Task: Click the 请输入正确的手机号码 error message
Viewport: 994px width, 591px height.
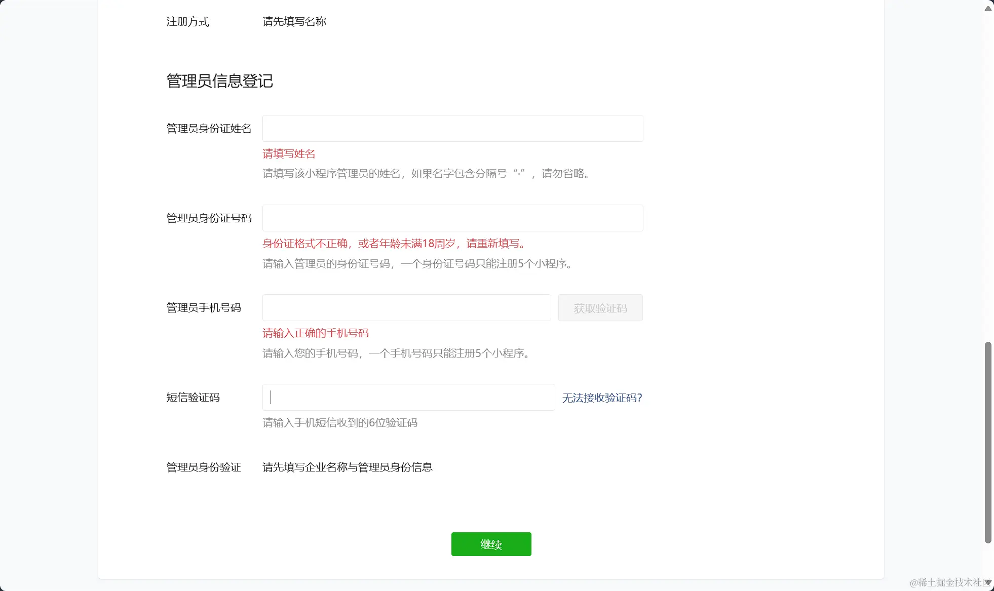Action: (315, 333)
